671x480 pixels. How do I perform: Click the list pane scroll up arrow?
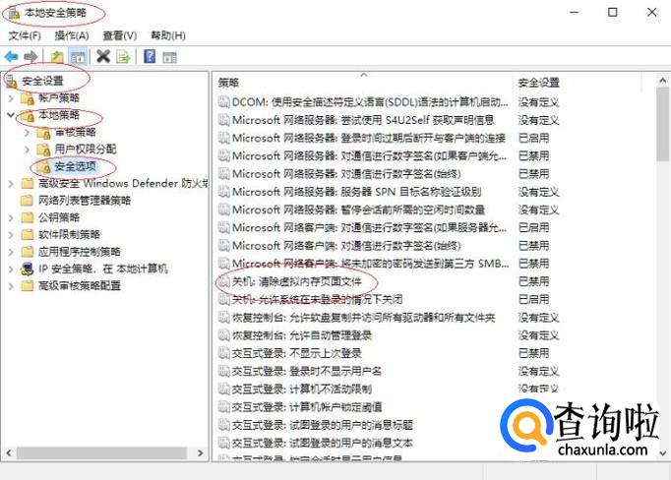coord(662,81)
